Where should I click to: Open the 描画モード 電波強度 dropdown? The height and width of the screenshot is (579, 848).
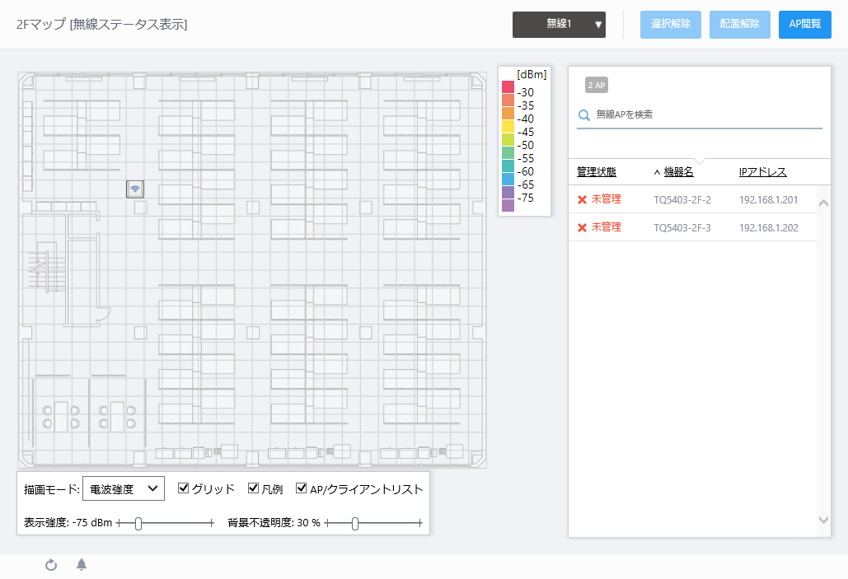click(x=124, y=488)
